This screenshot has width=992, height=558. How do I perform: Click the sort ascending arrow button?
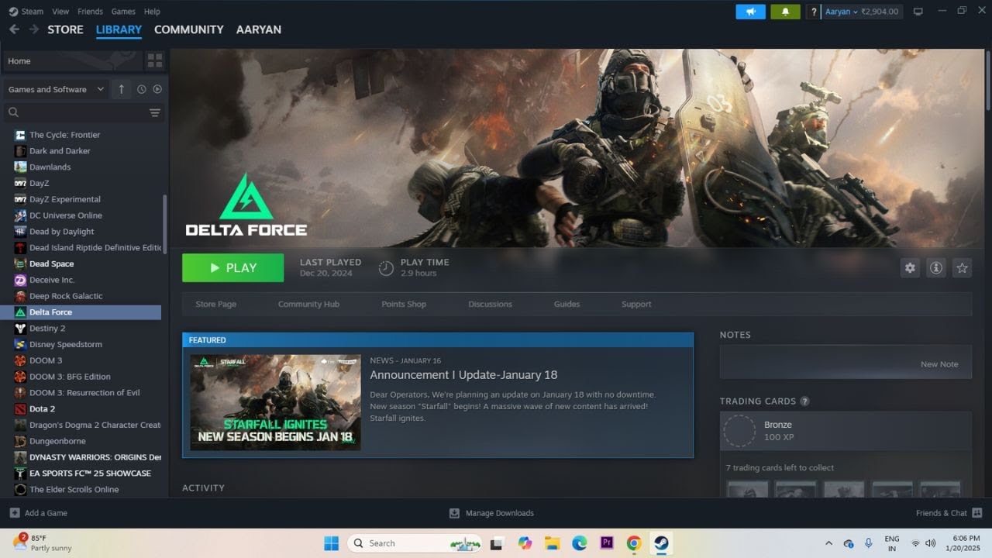(121, 89)
